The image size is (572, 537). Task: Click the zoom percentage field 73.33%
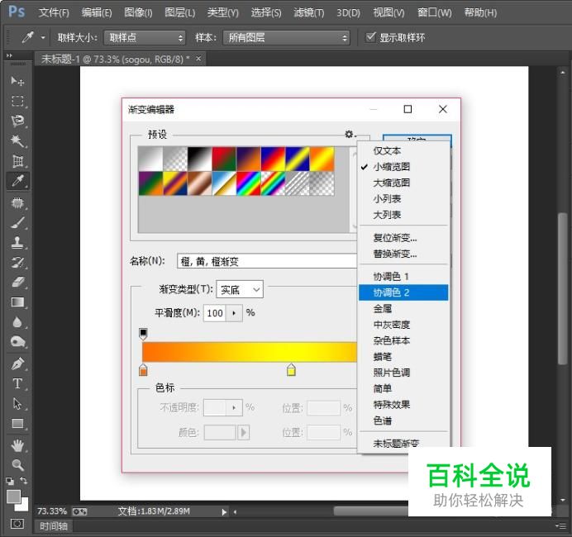pyautogui.click(x=52, y=511)
